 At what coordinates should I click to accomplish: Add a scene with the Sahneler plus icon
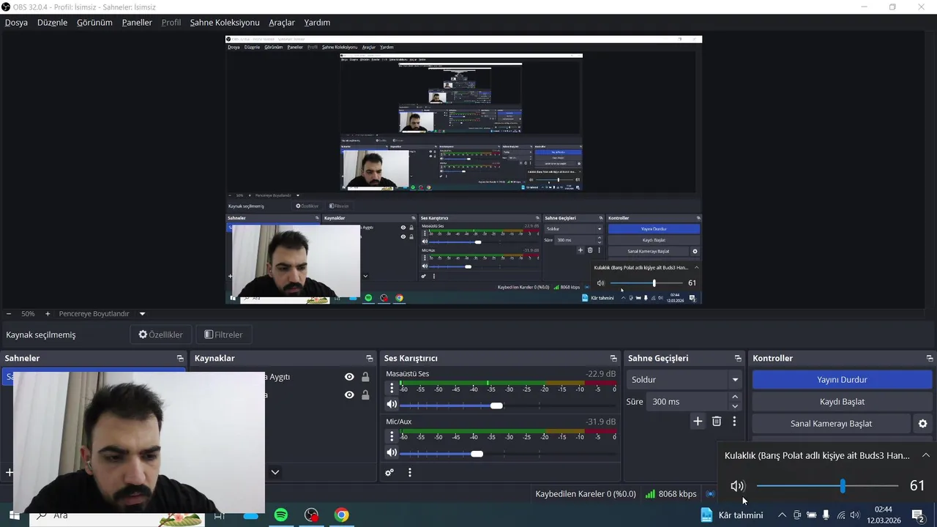(9, 473)
